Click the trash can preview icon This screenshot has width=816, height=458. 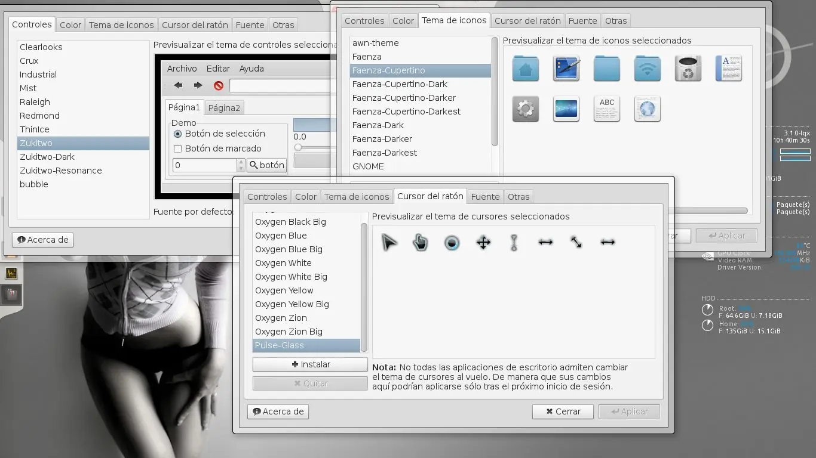(688, 69)
